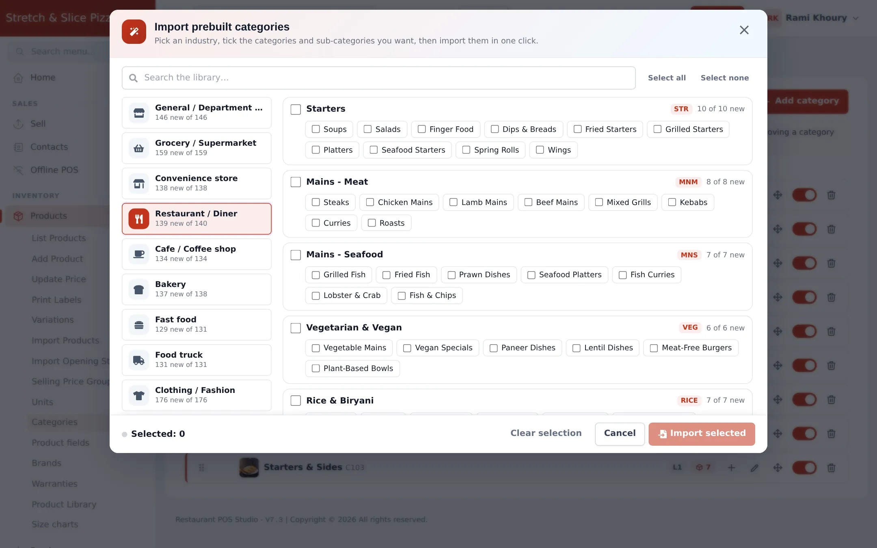Viewport: 877px width, 548px height.
Task: Check the Wings sub-category
Action: (x=540, y=150)
